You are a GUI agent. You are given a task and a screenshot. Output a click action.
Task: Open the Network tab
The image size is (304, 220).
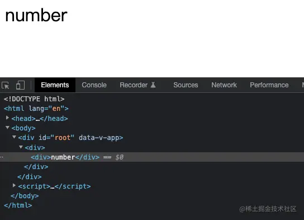point(224,85)
